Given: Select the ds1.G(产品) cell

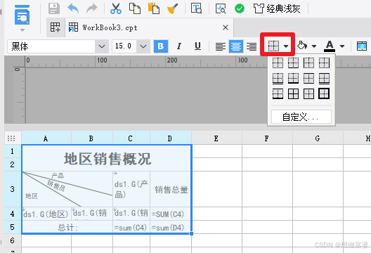Looking at the screenshot, I should point(131,189).
